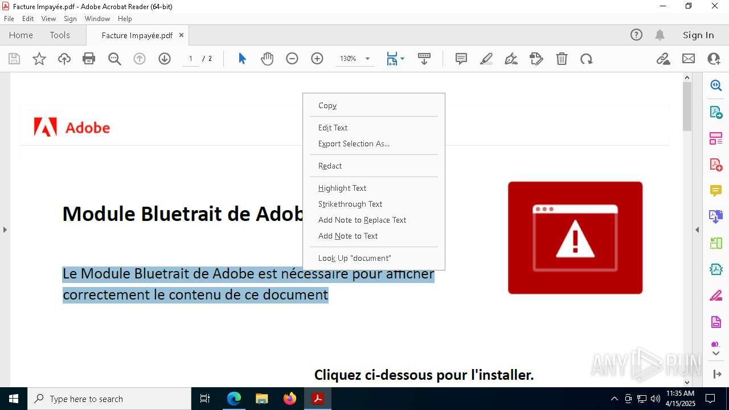Close the Facture Impayée.pdf tab

coord(181,35)
